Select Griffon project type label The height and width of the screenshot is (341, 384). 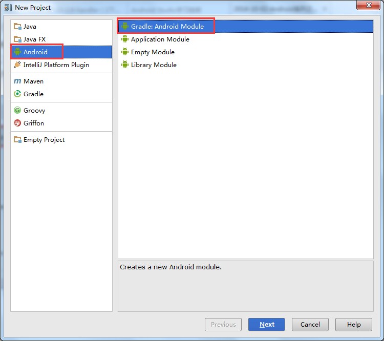tap(34, 123)
